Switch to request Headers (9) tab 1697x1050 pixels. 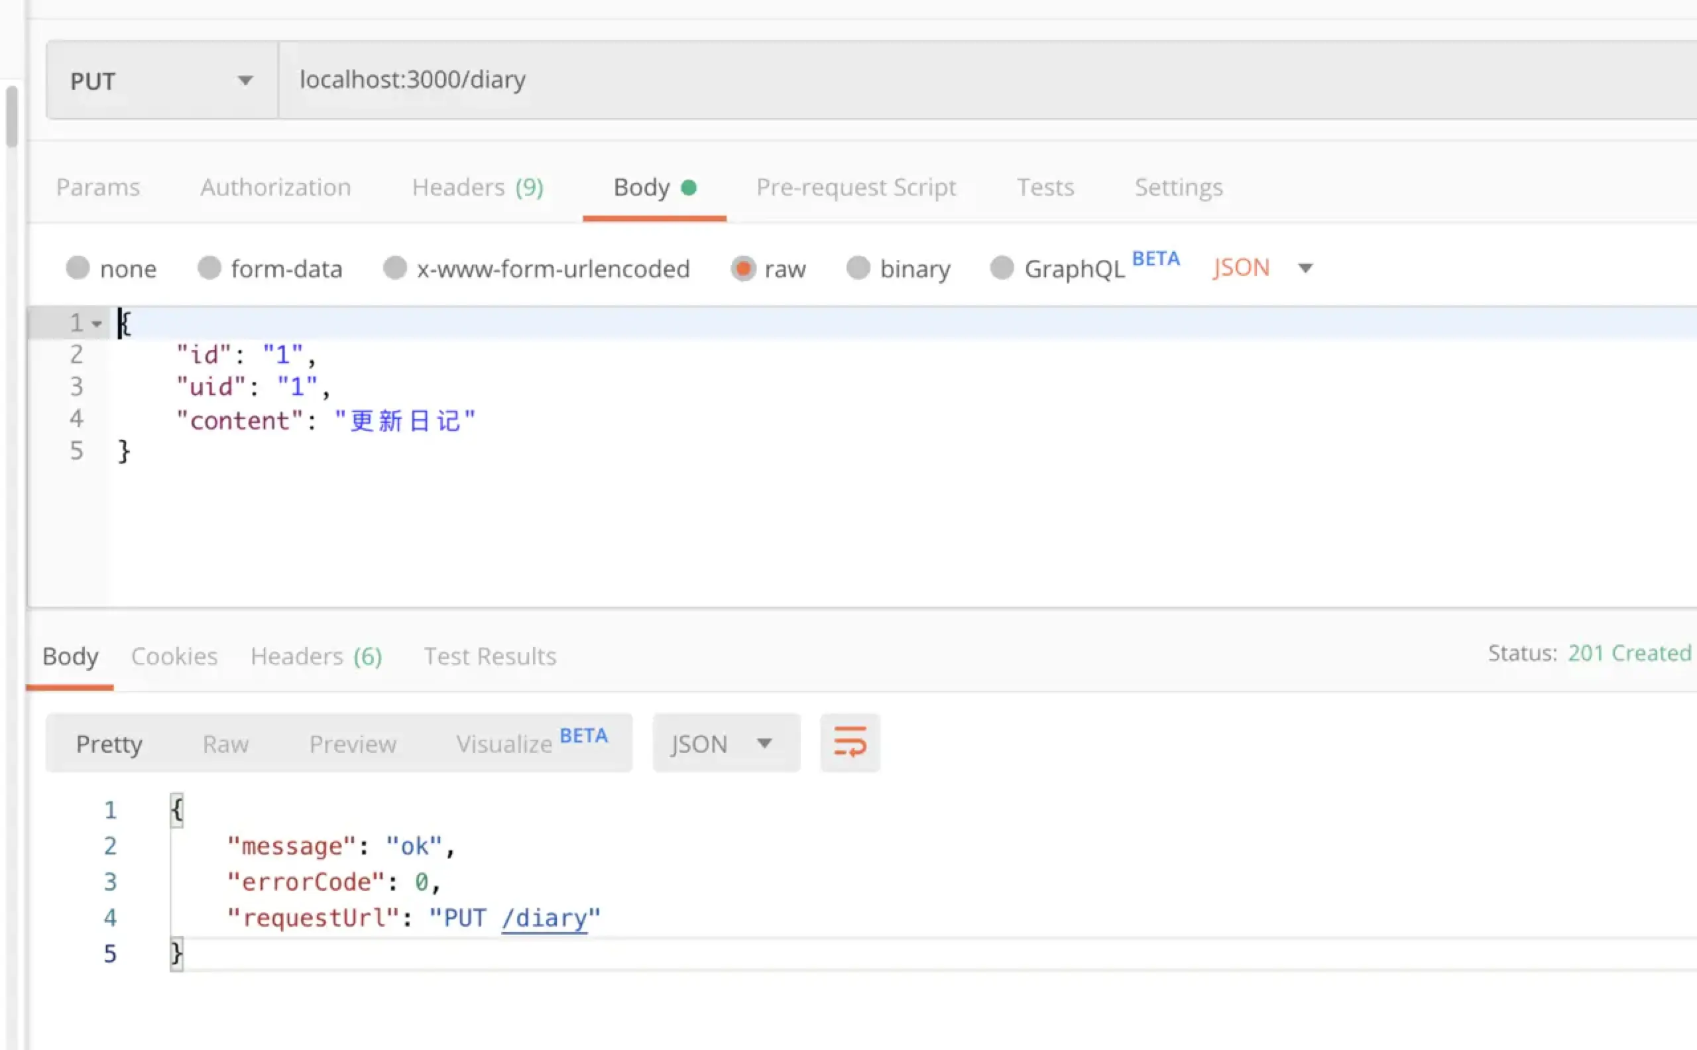[477, 188]
